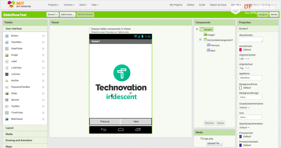Screen dimensions: 281x148
Task: Click the AboutScreen text area
Action: (251, 39)
